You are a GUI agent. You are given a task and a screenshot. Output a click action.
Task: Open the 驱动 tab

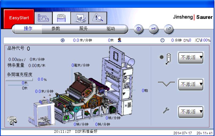[x=111, y=29]
